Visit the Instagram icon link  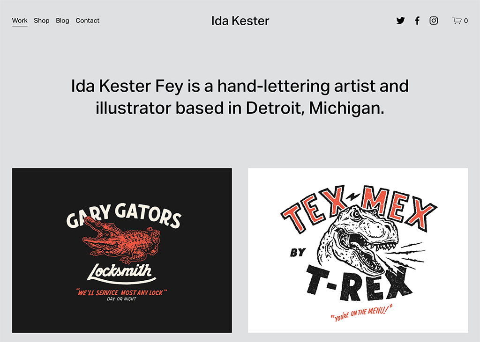[434, 21]
